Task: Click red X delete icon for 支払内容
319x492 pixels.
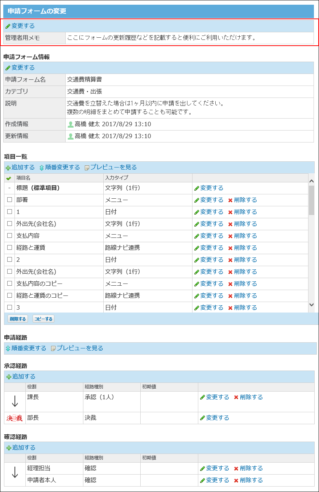Action: (230, 236)
